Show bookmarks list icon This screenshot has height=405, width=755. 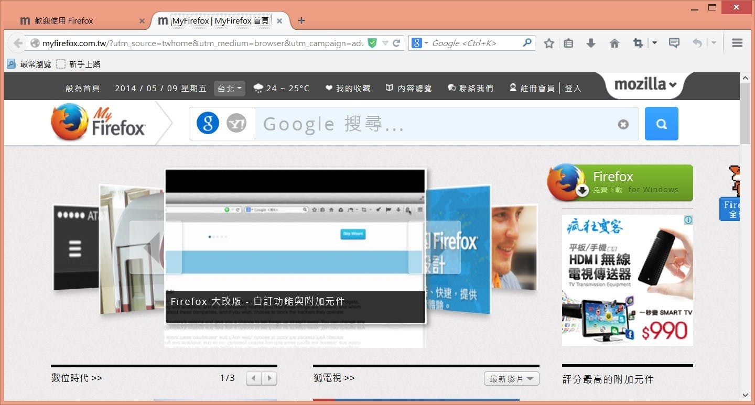pyautogui.click(x=568, y=43)
